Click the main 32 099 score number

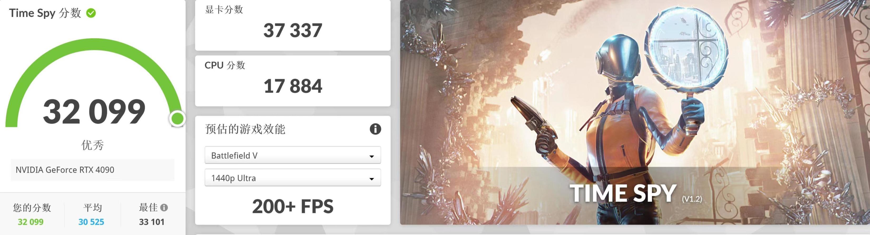point(94,111)
